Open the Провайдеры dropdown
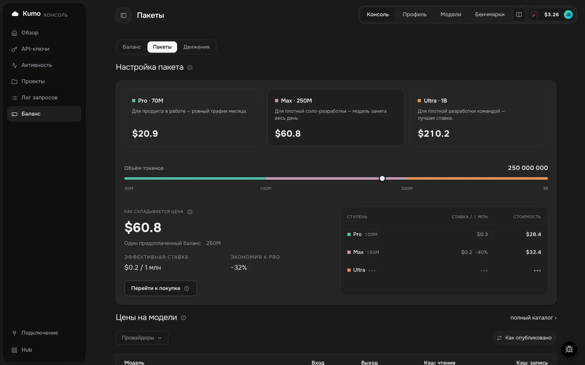This screenshot has height=365, width=585. coord(142,338)
